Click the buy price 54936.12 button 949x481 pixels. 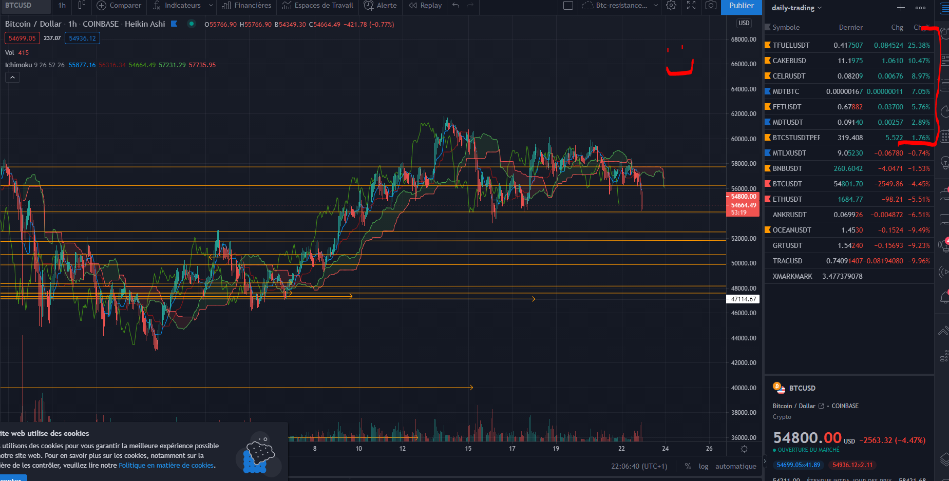pyautogui.click(x=82, y=39)
